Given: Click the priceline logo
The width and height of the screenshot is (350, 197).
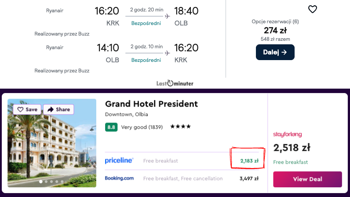Looking at the screenshot, I should click(x=119, y=161).
